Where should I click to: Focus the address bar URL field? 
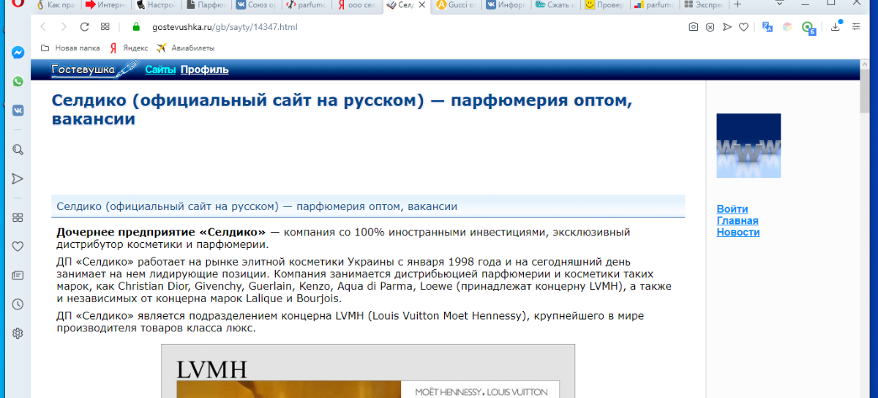pyautogui.click(x=410, y=27)
